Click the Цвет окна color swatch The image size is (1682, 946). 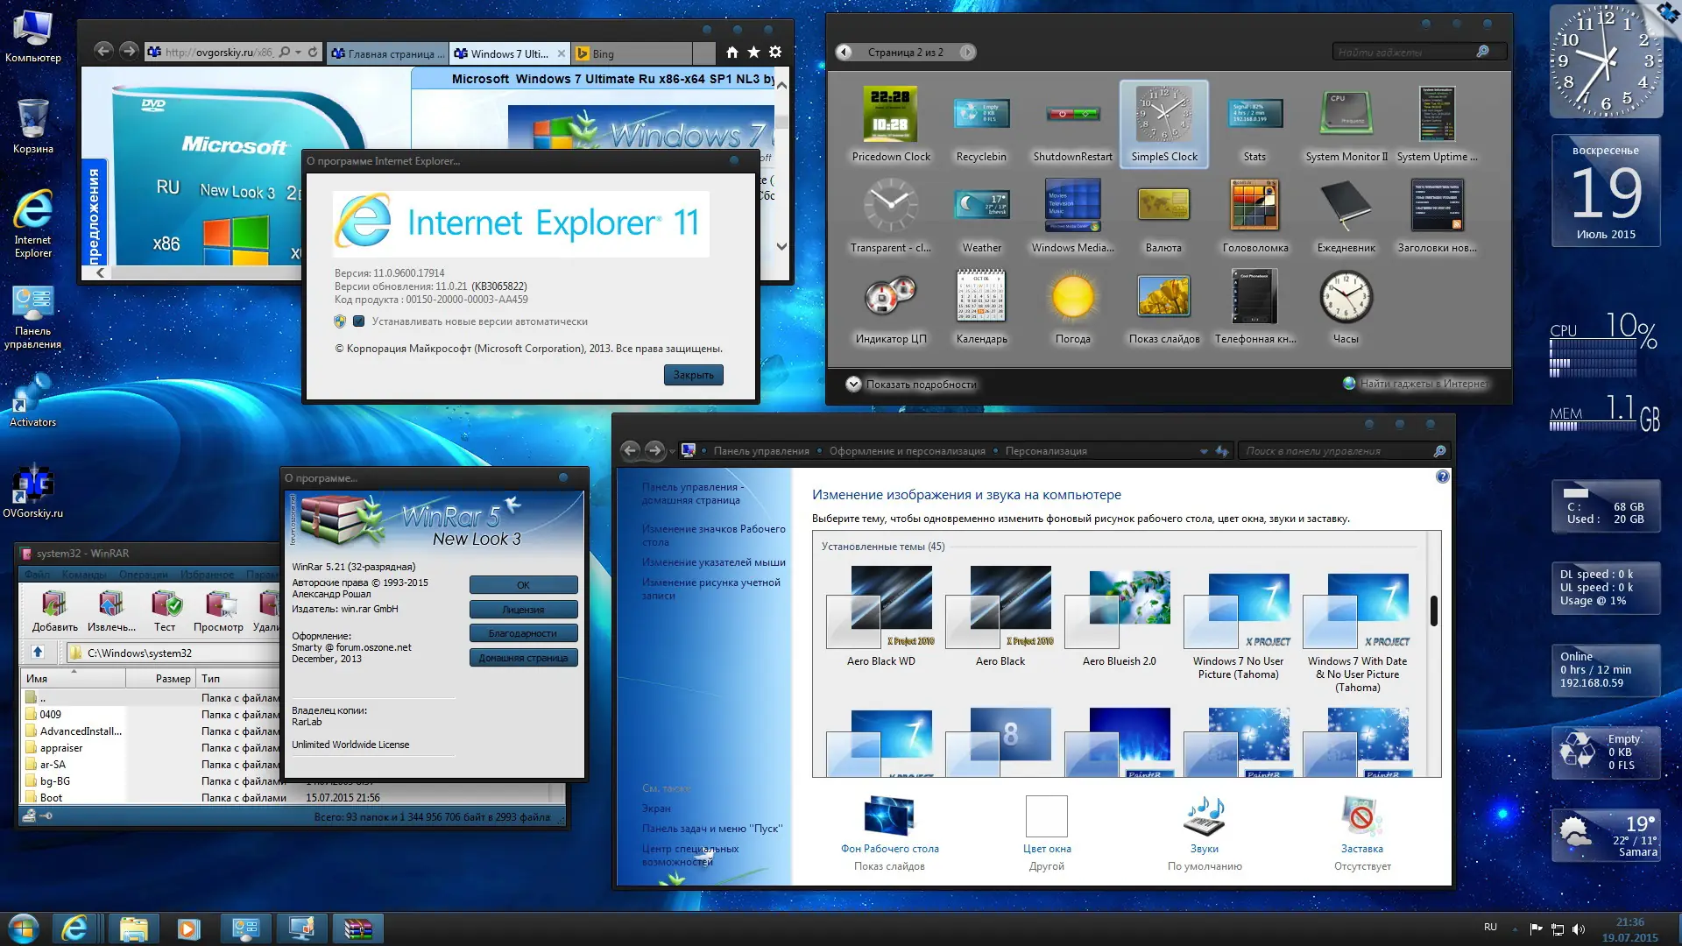pos(1046,815)
